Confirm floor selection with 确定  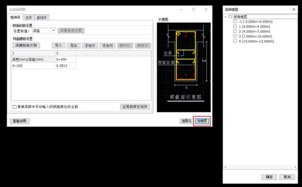pyautogui.click(x=269, y=177)
